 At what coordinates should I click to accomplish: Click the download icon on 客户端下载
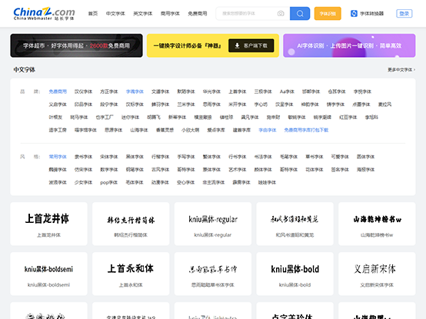click(237, 45)
